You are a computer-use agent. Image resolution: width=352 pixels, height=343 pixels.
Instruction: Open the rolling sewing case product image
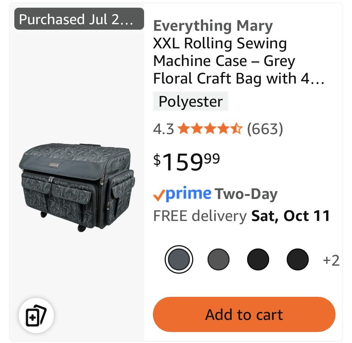[x=77, y=186]
